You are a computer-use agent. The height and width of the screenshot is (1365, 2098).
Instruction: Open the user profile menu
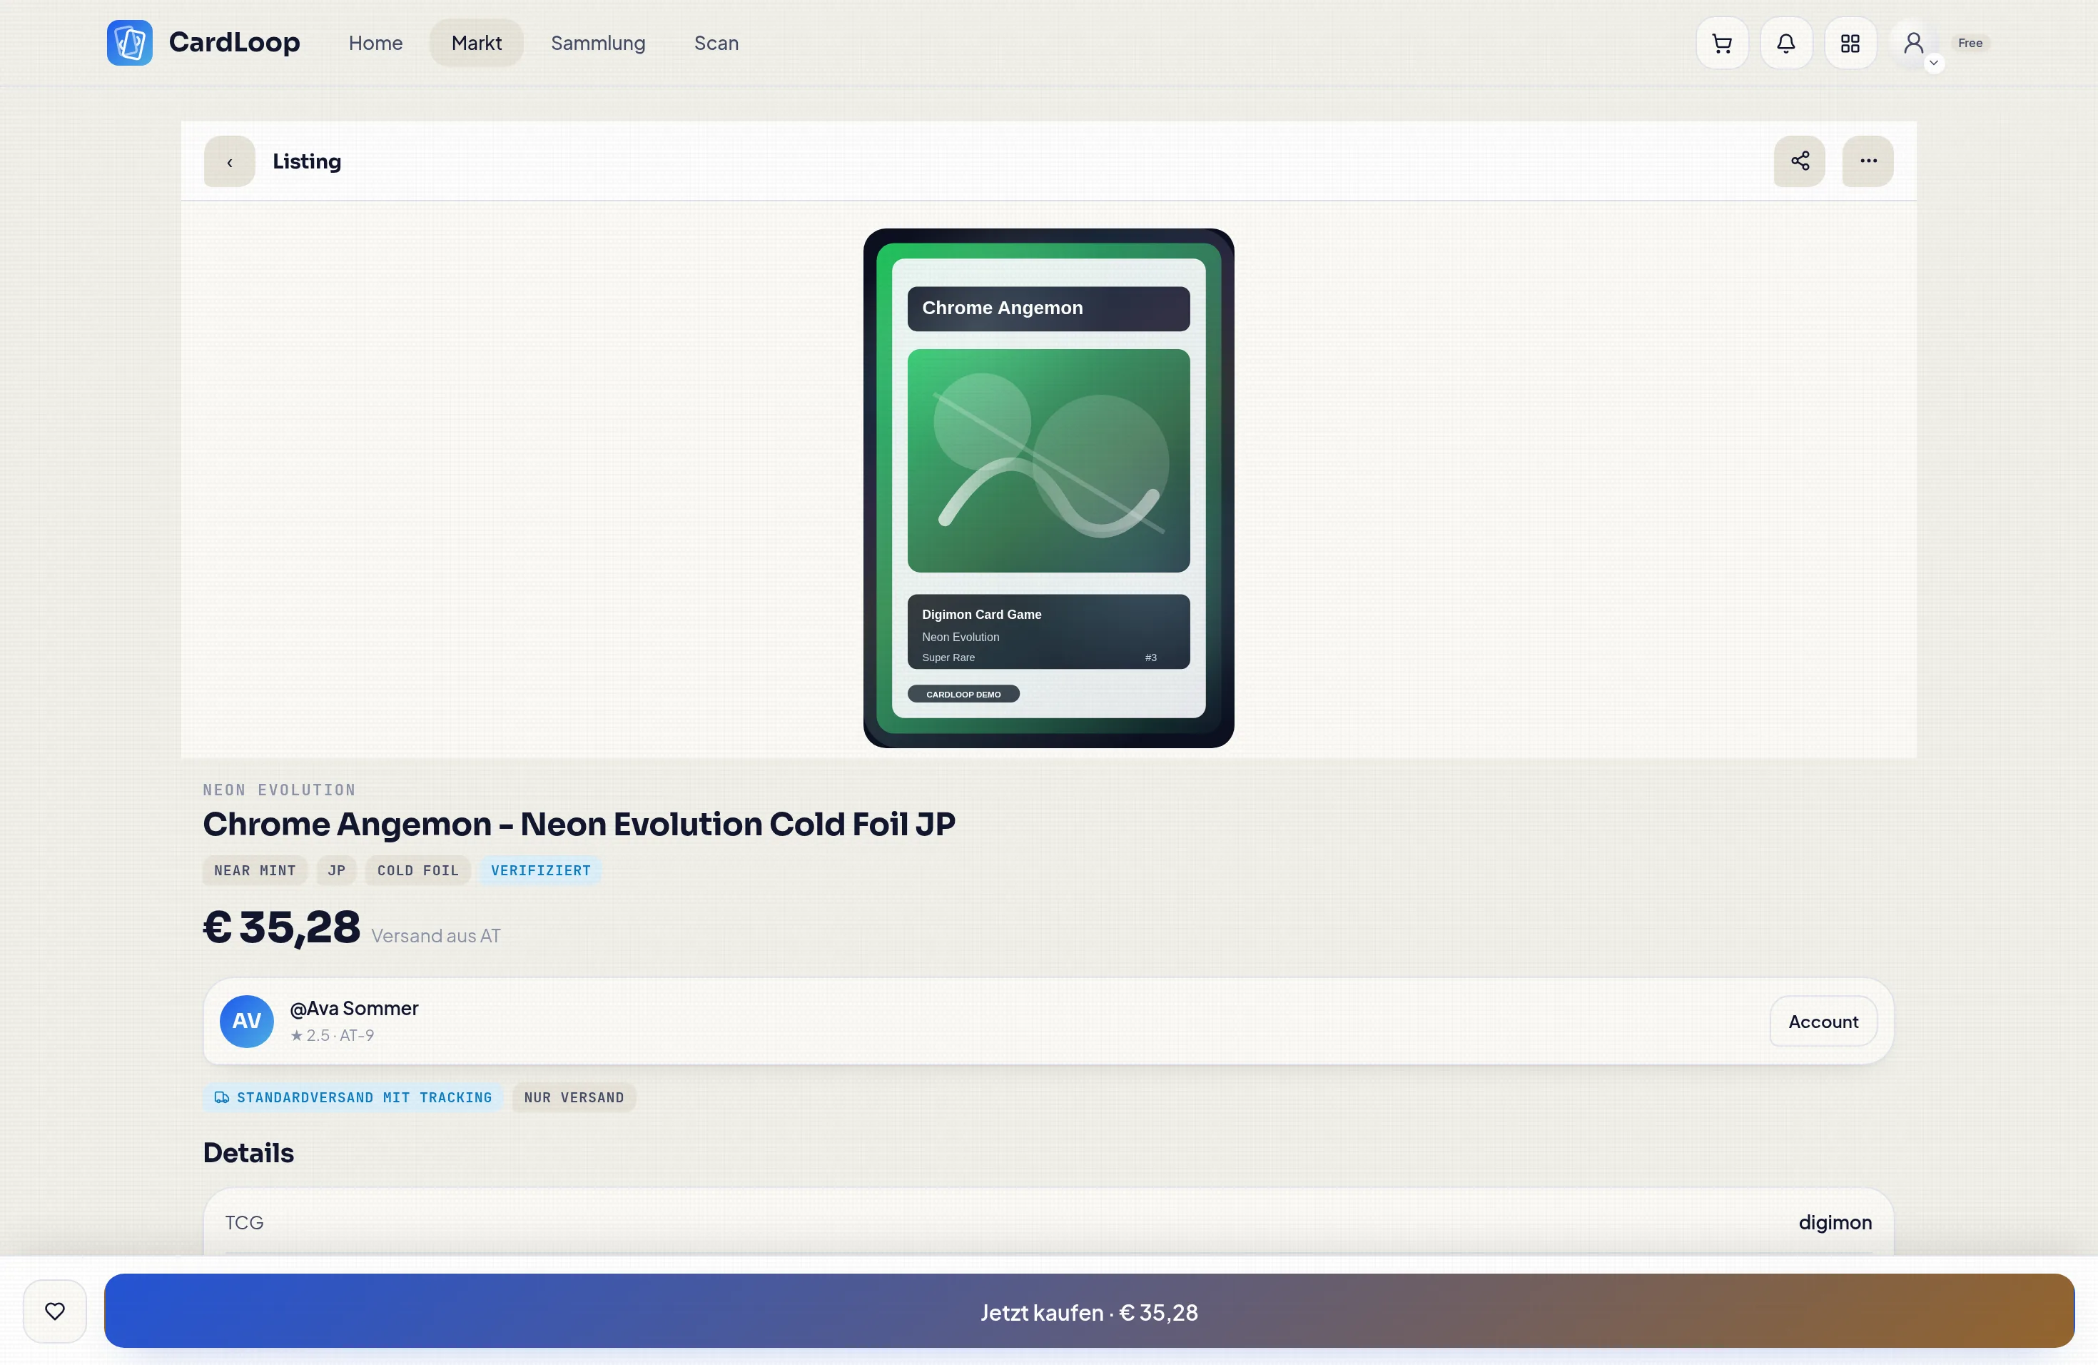tap(1915, 42)
